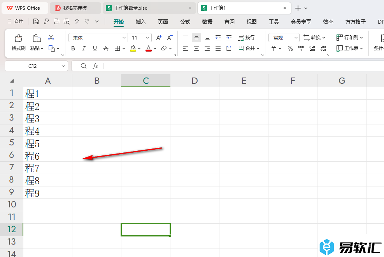Set middle vertical alignment
Image resolution: width=384 pixels, height=257 pixels.
tap(196, 38)
